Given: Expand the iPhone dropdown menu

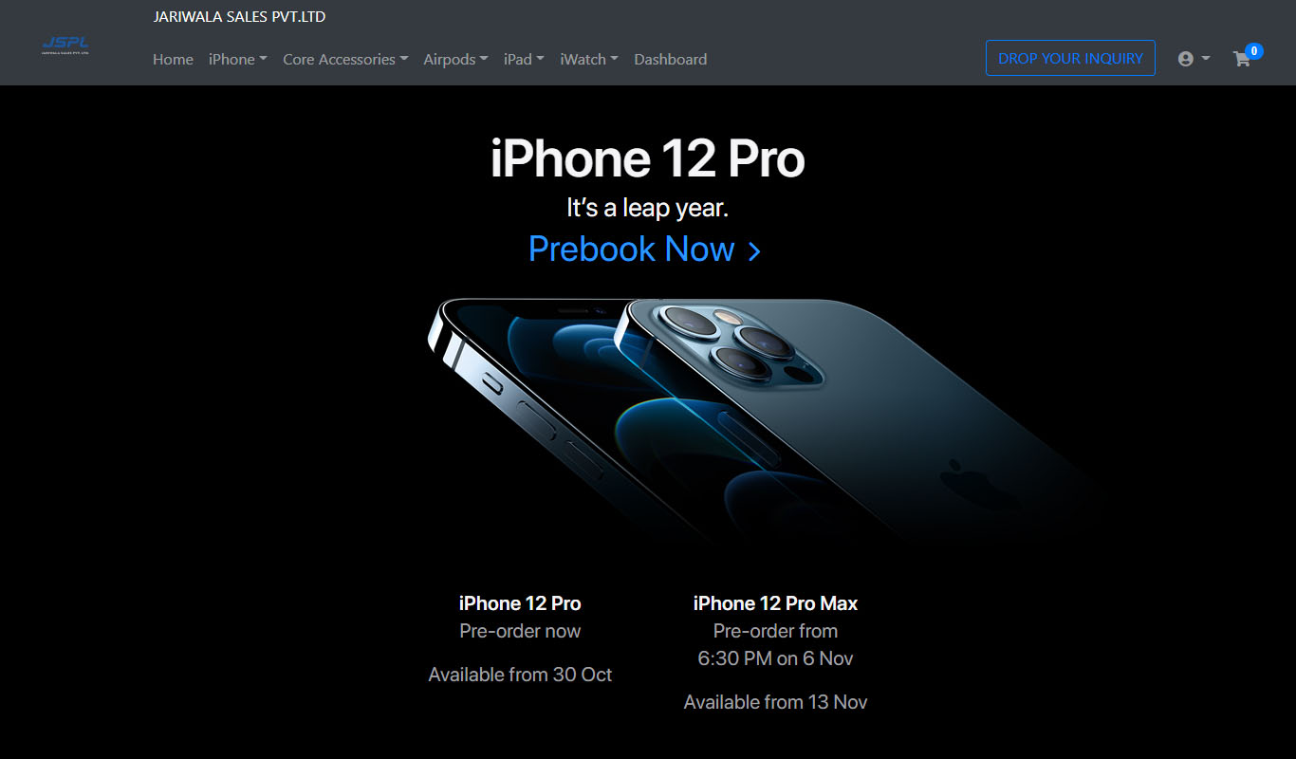Looking at the screenshot, I should pos(238,59).
